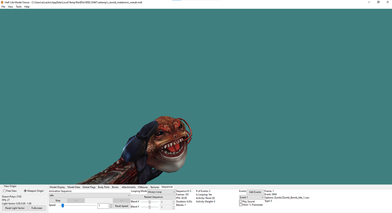Click the Speed slider handle
The width and height of the screenshot is (392, 213).
(x=62, y=206)
